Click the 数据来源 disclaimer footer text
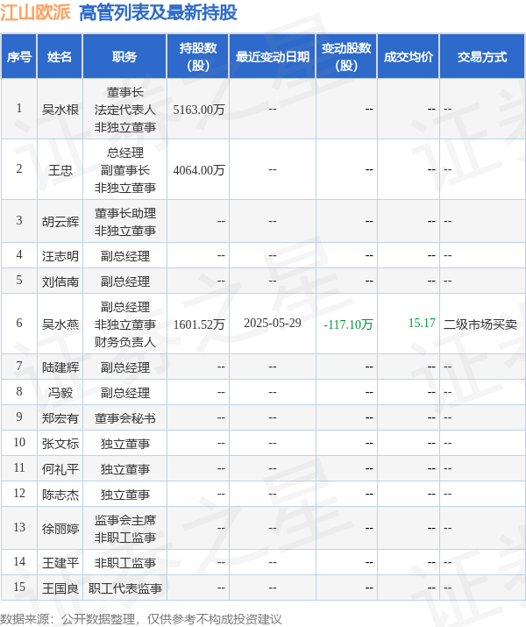The height and width of the screenshot is (627, 526). click(x=140, y=619)
